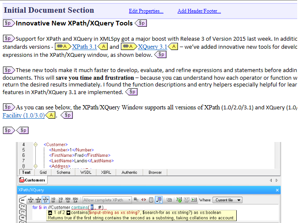Switch to the Browser view tab

point(155,173)
